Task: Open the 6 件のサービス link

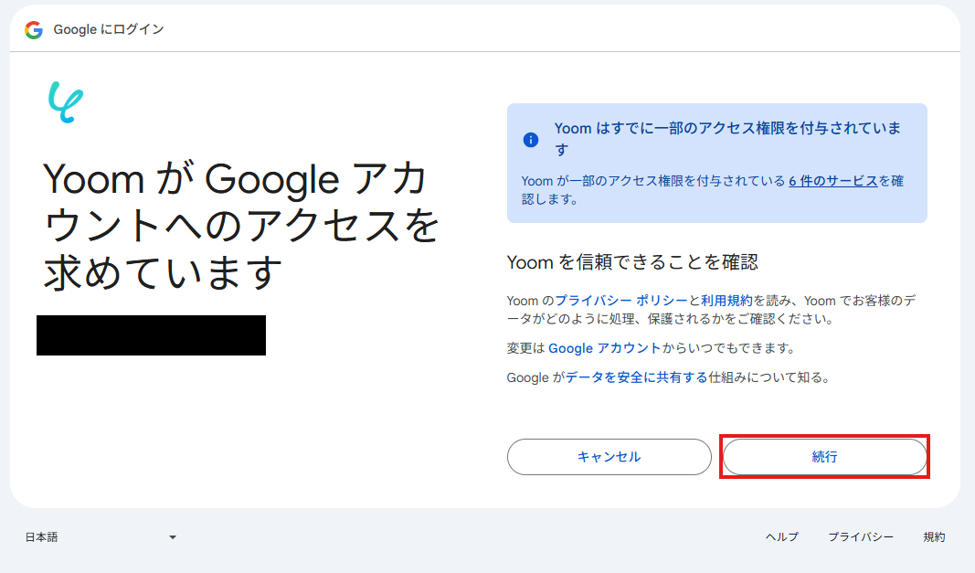Action: click(832, 181)
